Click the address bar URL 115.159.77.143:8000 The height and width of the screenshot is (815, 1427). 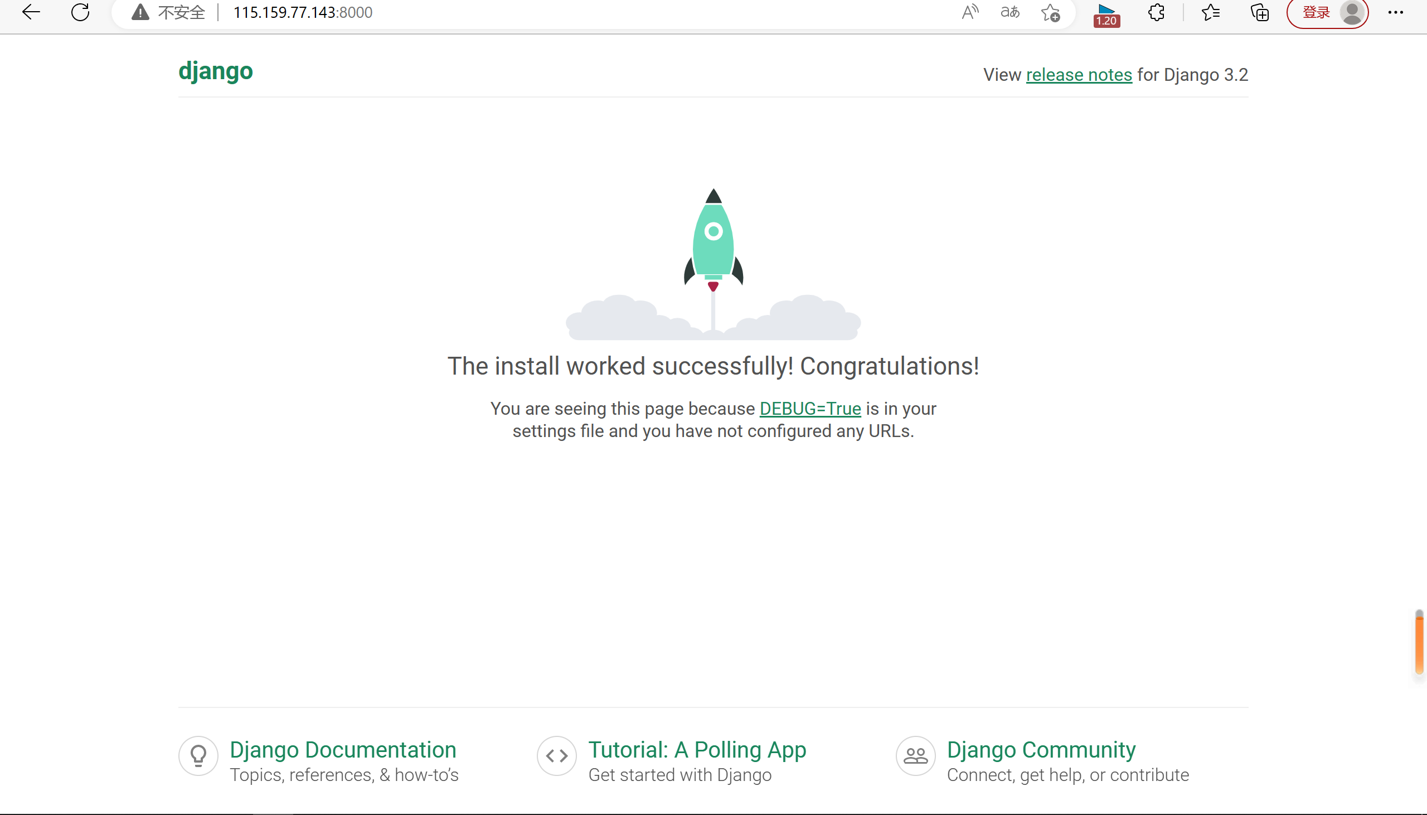coord(302,12)
